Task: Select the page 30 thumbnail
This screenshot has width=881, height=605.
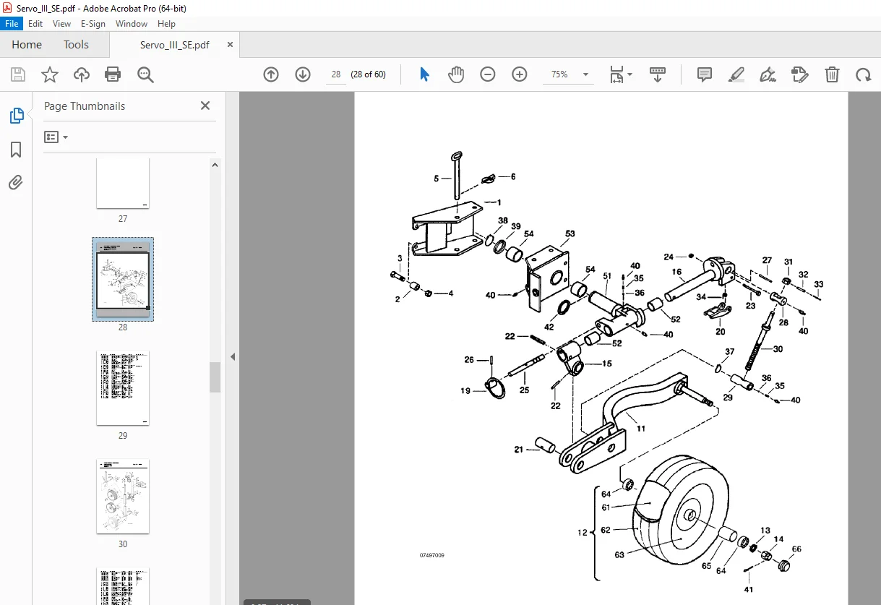Action: tap(123, 497)
